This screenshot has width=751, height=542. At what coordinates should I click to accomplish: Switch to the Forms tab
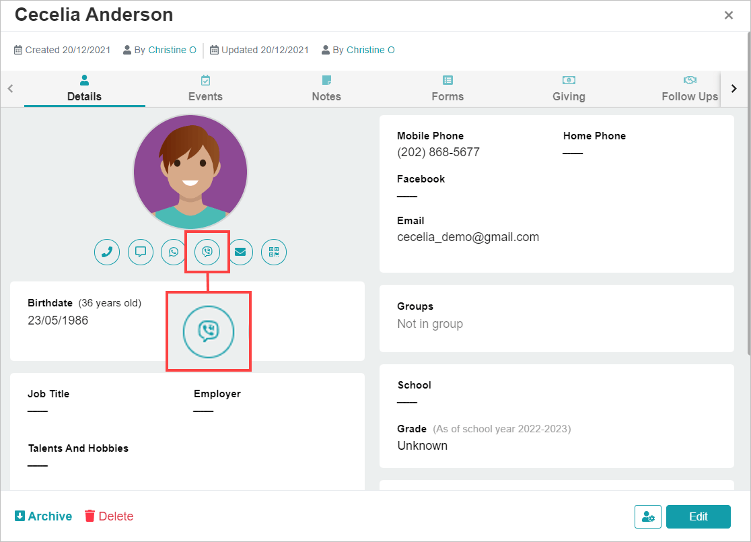(448, 89)
